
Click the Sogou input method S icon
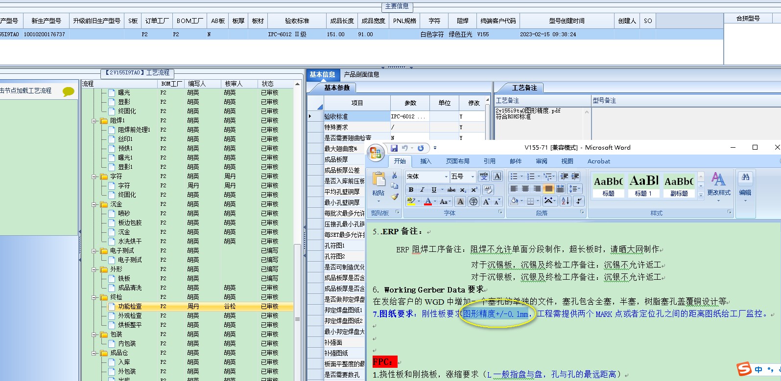[x=744, y=369]
